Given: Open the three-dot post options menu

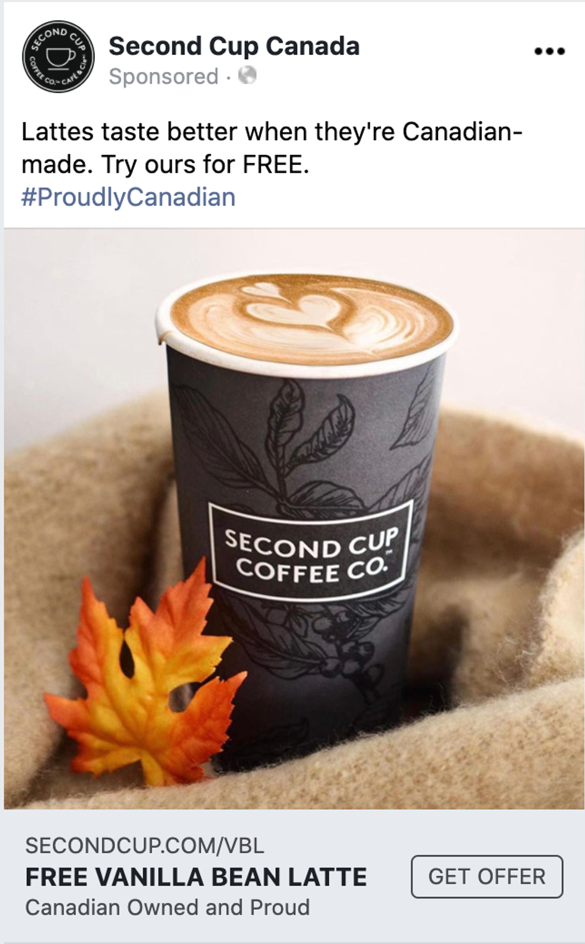Looking at the screenshot, I should coord(549,51).
